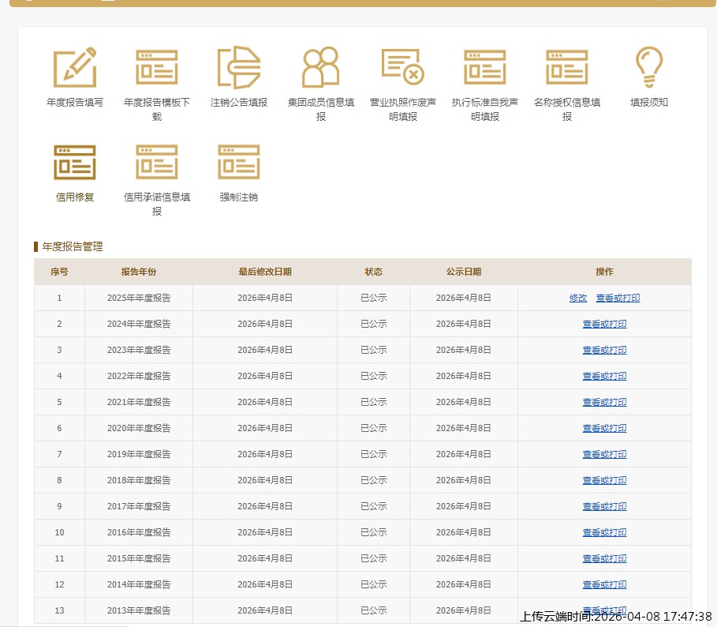Click the 年度报告模板下载 icon
This screenshot has height=627, width=717.
156,68
